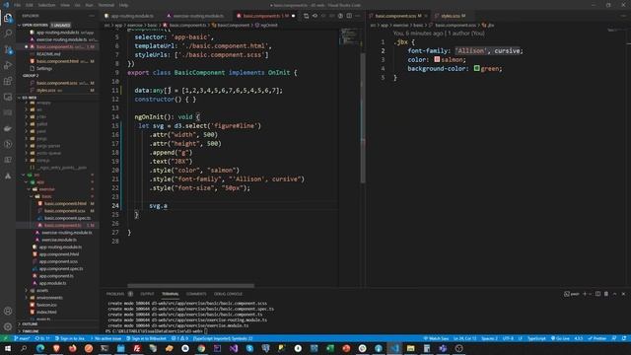Screen dimensions: 631x355
Task: Open the Terminal menu
Action: [106, 5]
